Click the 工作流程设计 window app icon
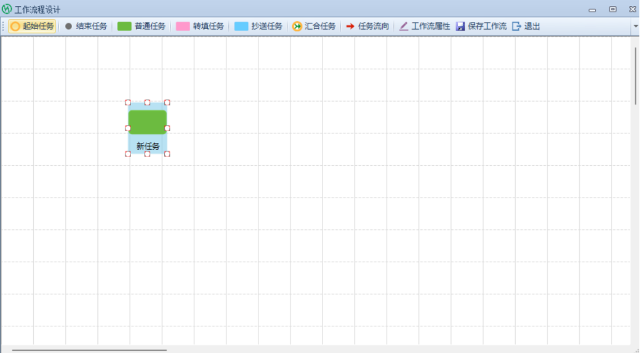 7,9
